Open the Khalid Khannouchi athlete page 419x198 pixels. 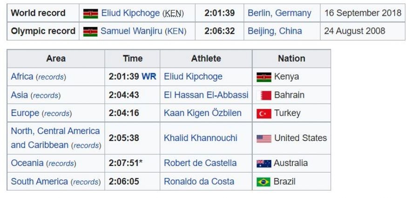coord(200,138)
